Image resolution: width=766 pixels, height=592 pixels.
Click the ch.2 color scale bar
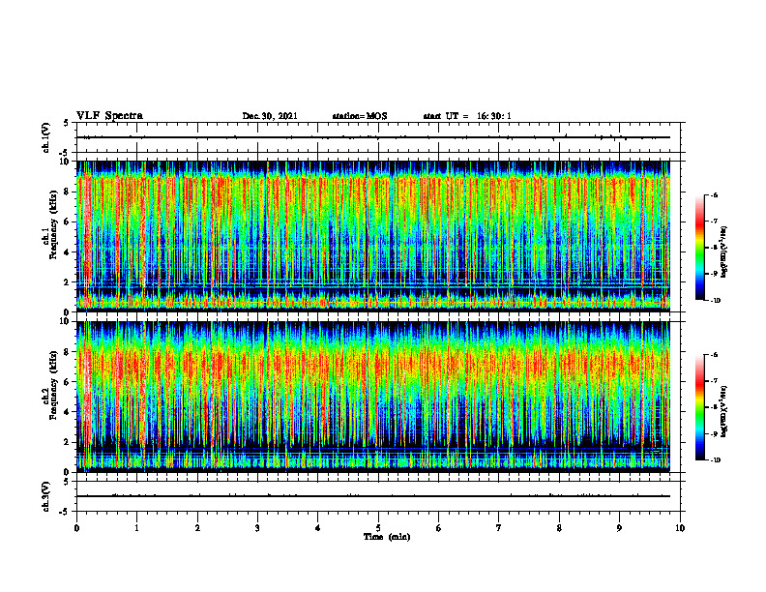(x=700, y=407)
